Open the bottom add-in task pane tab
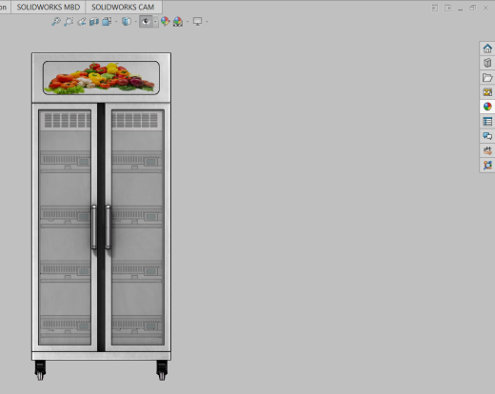Screen dimensions: 495x394 point(487,165)
